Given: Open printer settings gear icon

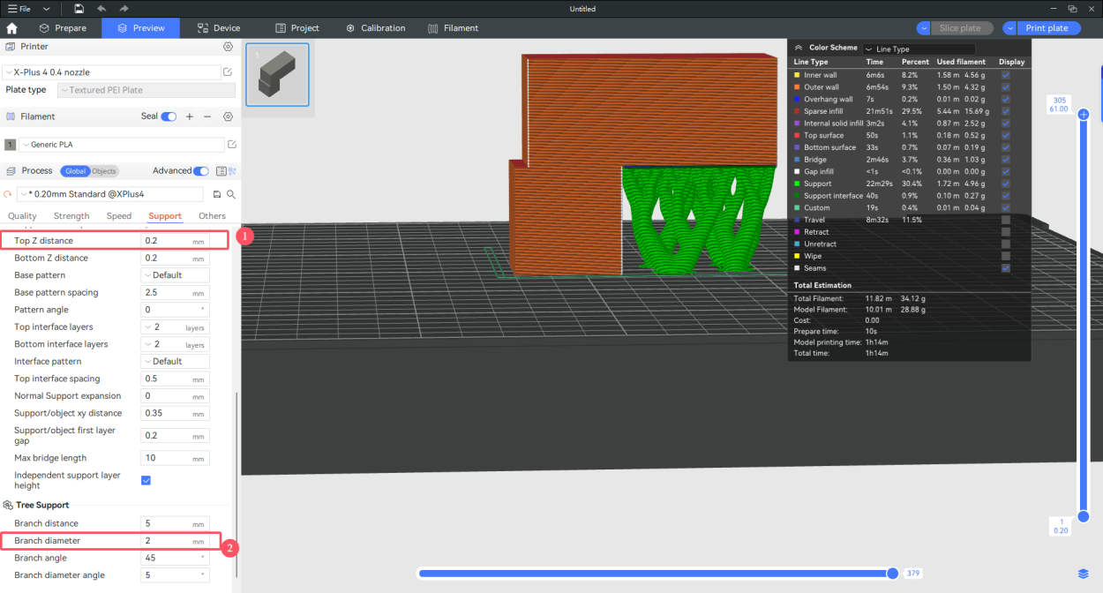Looking at the screenshot, I should point(229,47).
